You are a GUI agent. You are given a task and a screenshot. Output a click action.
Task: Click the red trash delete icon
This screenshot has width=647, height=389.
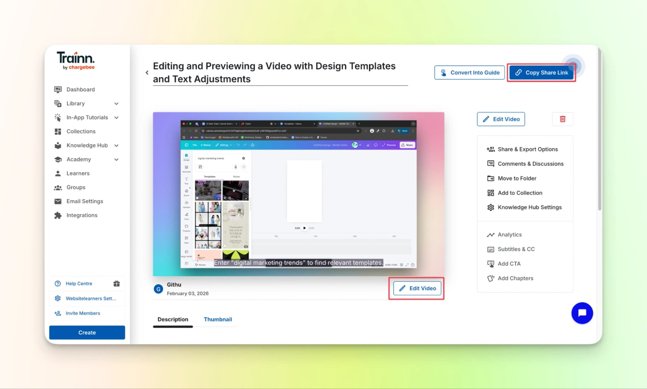coord(562,119)
